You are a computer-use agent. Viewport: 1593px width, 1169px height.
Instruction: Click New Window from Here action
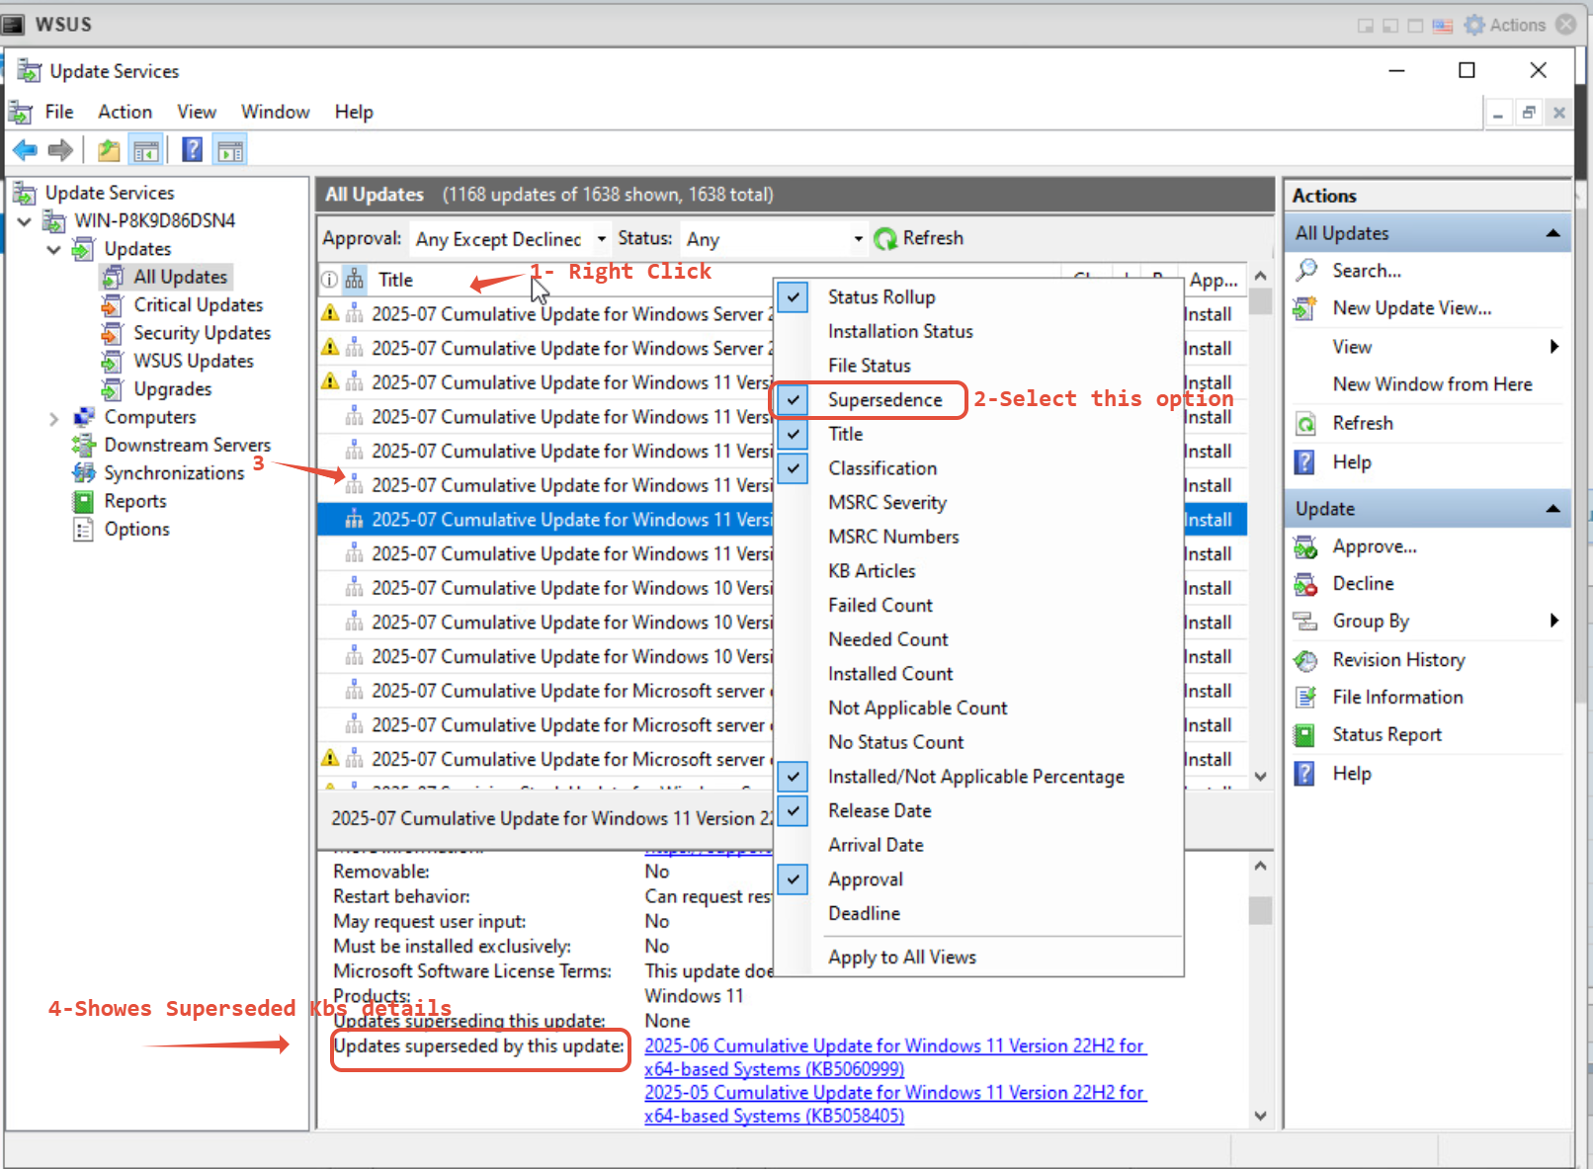[1432, 384]
